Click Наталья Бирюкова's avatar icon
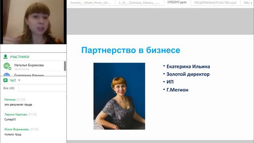Screen dimensions: 254x143 [x=7, y=66]
